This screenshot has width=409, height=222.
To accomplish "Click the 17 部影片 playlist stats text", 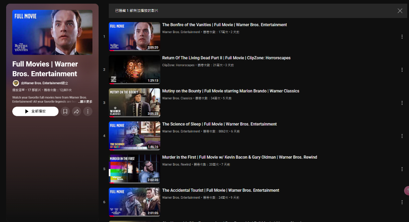I will 34,90.
